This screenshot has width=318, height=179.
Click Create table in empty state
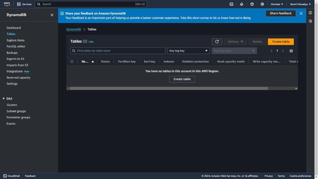182,79
